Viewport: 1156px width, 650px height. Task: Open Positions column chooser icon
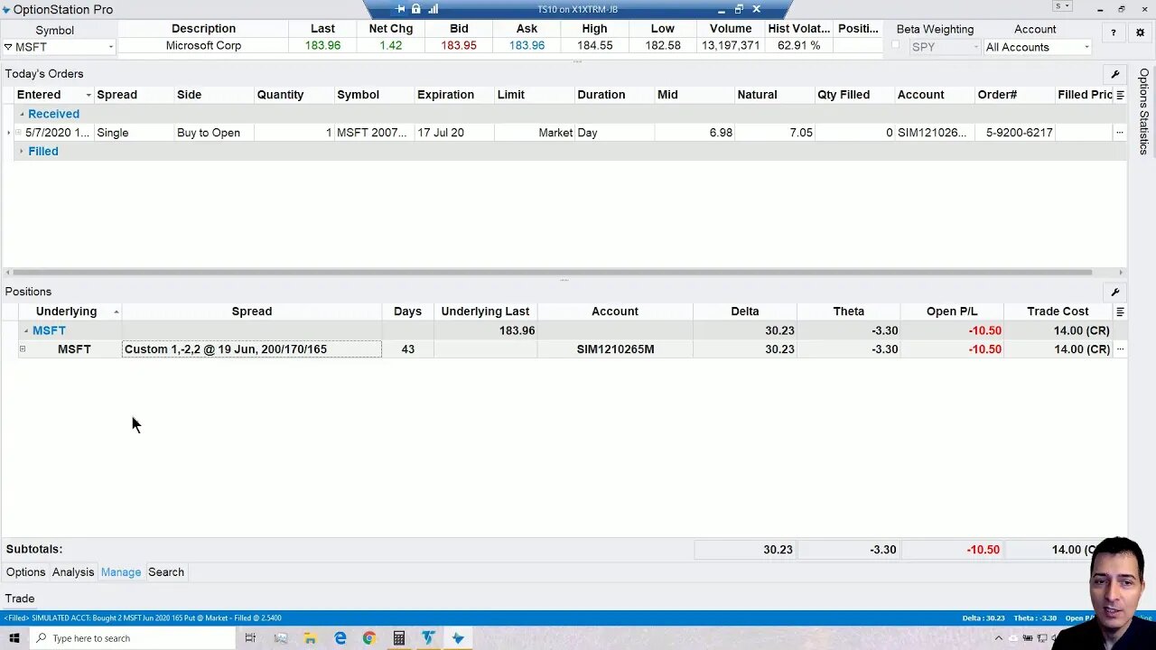1120,311
